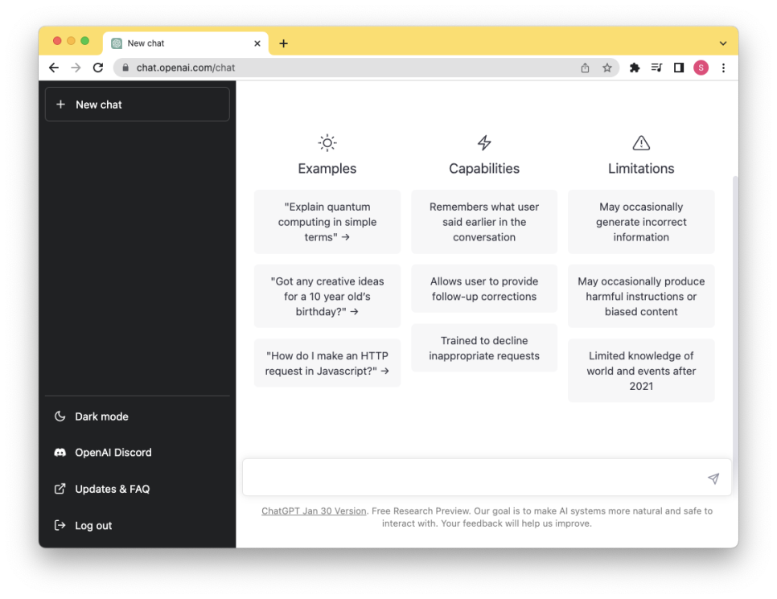Click the Discord logo icon
777x599 pixels.
click(x=60, y=453)
